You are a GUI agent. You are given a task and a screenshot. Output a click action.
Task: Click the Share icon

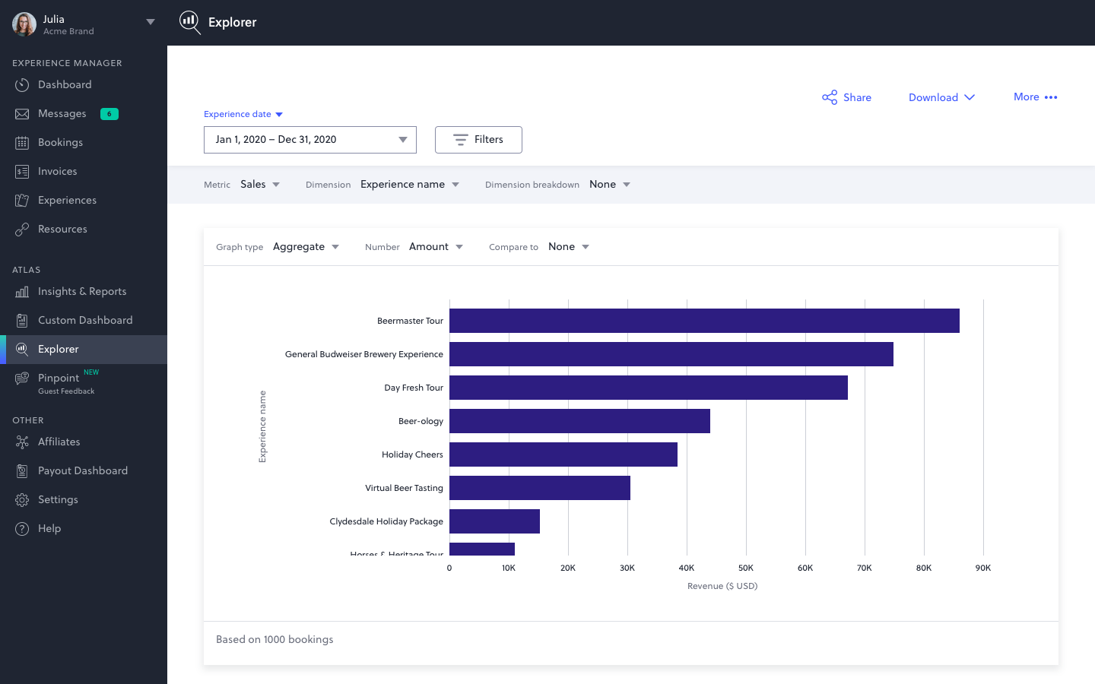click(x=829, y=97)
